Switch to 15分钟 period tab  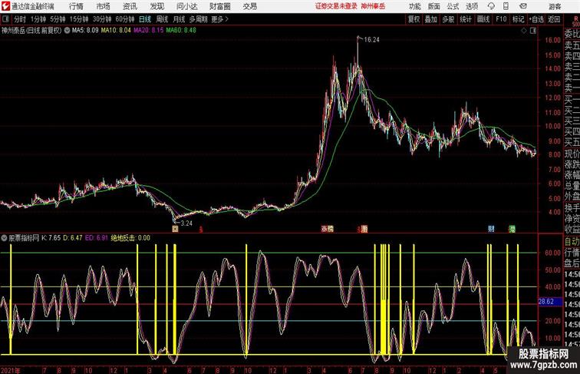(79, 19)
